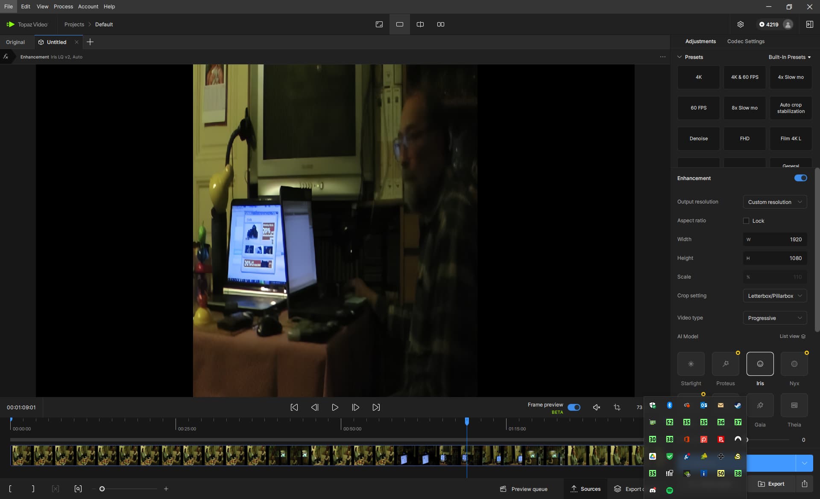The height and width of the screenshot is (499, 820).
Task: Step forward one frame
Action: coord(355,407)
